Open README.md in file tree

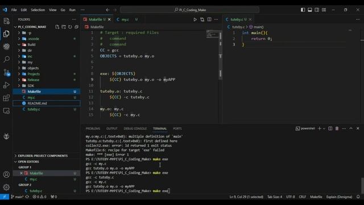(47, 103)
